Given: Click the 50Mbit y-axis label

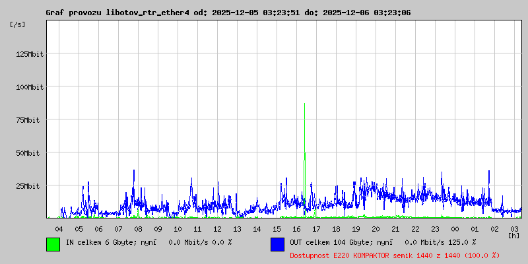Looking at the screenshot, I should 32,153.
